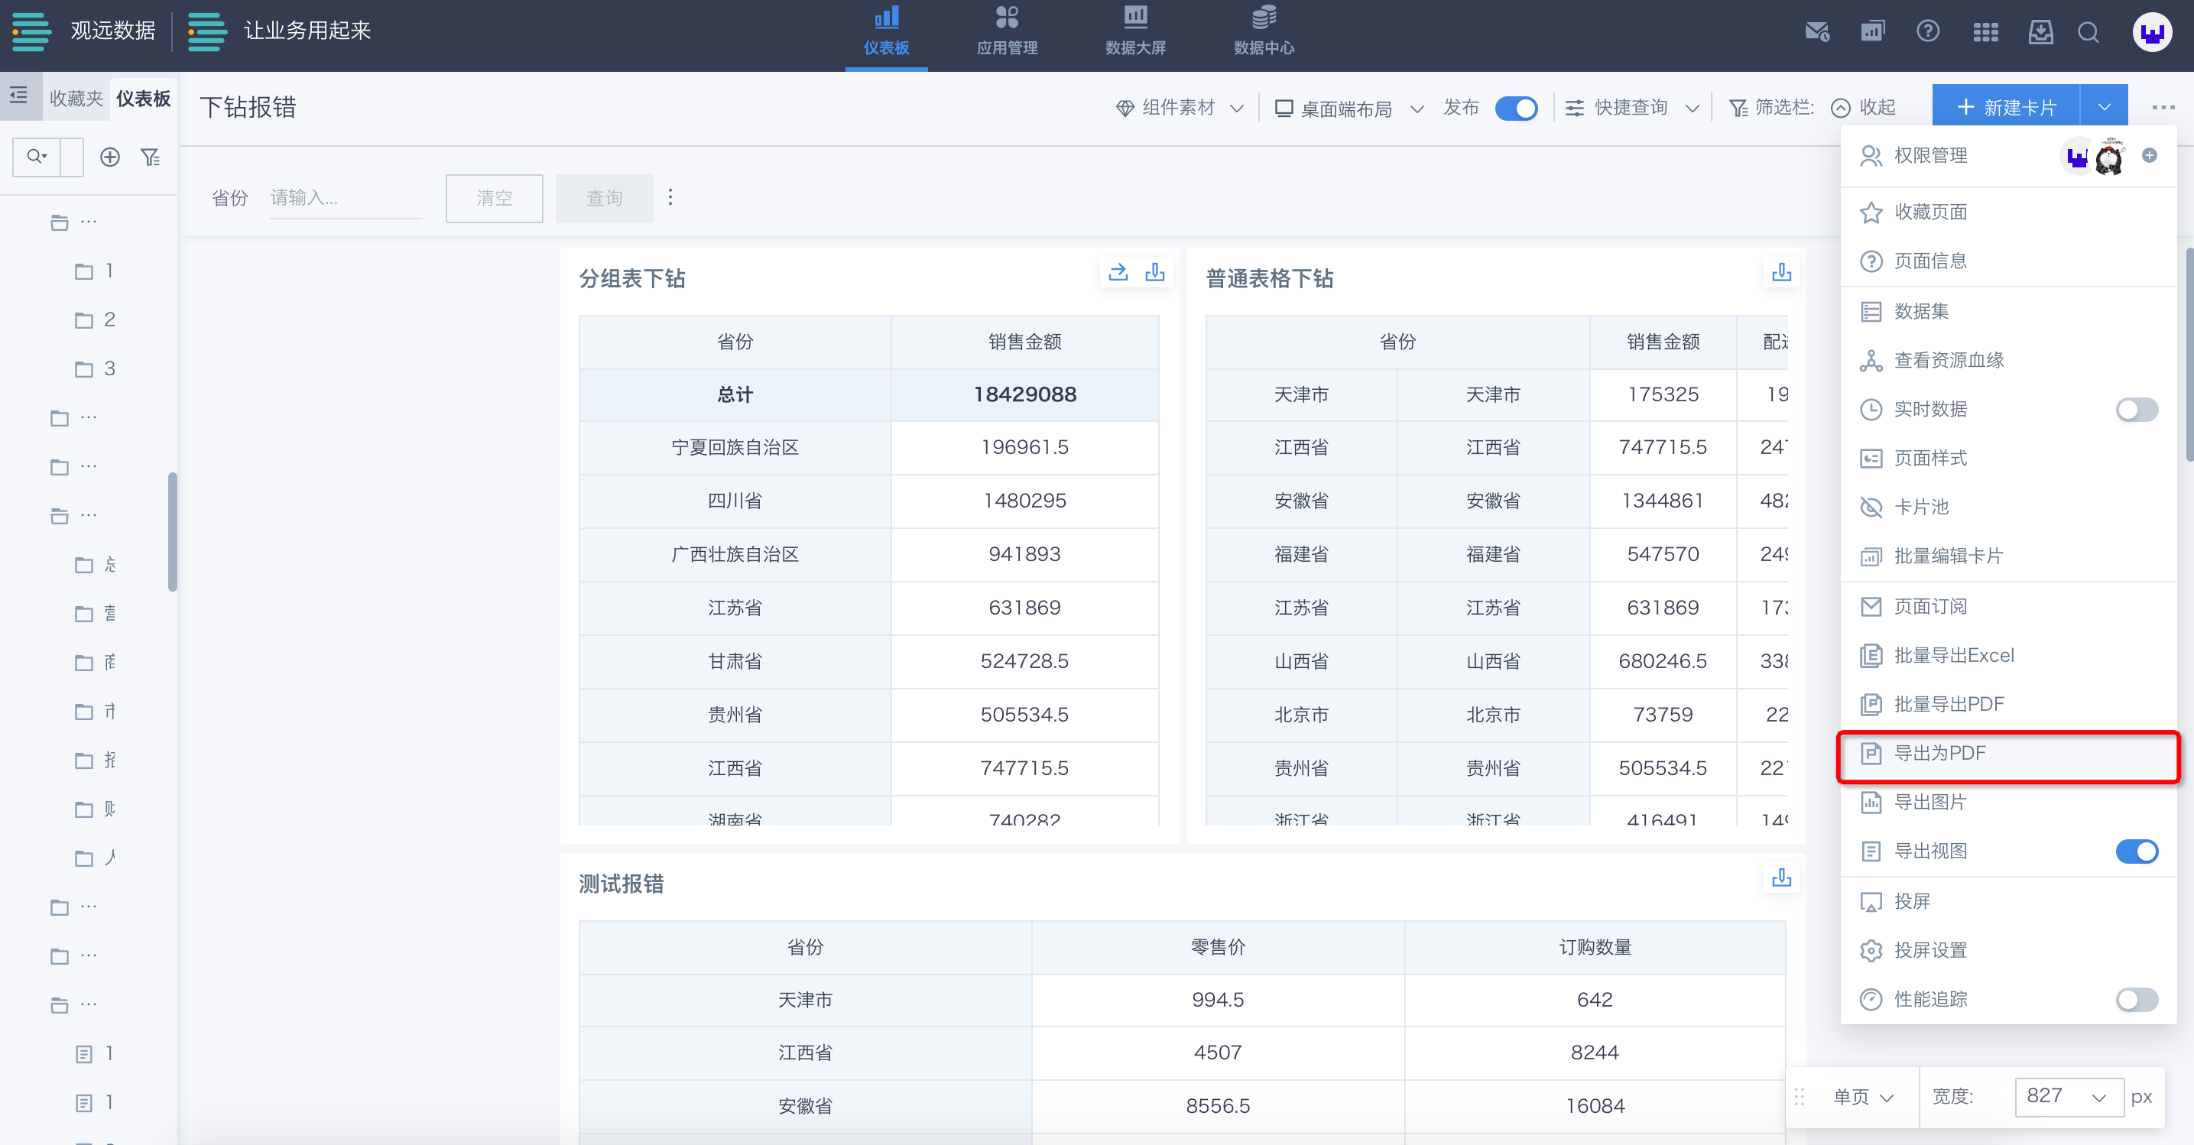Click the 清空 button
The width and height of the screenshot is (2194, 1145).
(494, 199)
